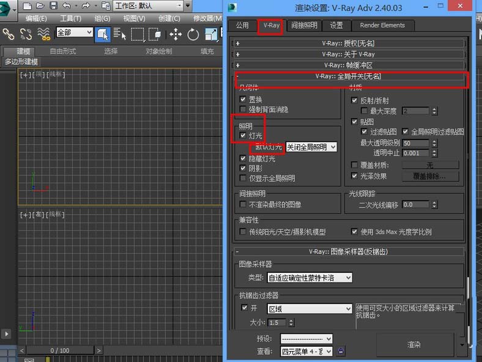The image size is (482, 362).
Task: Click the 覆盖排除 button
Action: pyautogui.click(x=430, y=176)
